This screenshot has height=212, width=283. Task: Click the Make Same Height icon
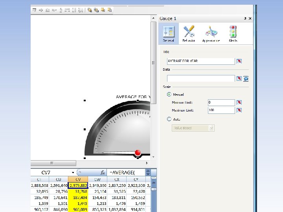pyautogui.click(x=74, y=10)
